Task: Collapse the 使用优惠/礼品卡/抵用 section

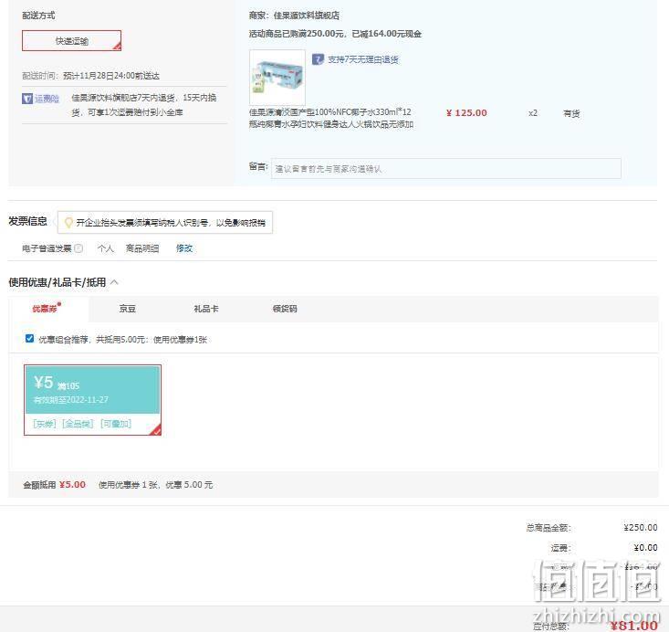Action: [x=114, y=282]
